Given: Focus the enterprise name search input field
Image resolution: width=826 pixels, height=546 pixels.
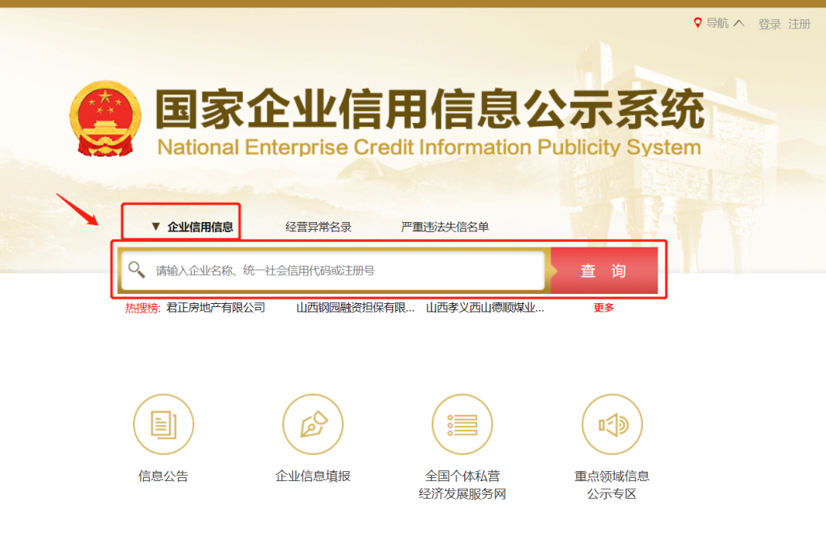Looking at the screenshot, I should pyautogui.click(x=333, y=270).
